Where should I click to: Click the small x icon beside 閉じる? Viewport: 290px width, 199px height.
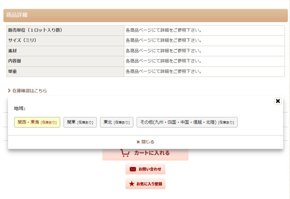pos(138,142)
